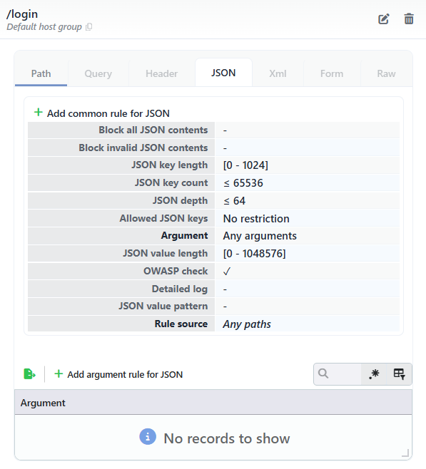
Task: Delete /login with the trash icon
Action: click(x=409, y=19)
